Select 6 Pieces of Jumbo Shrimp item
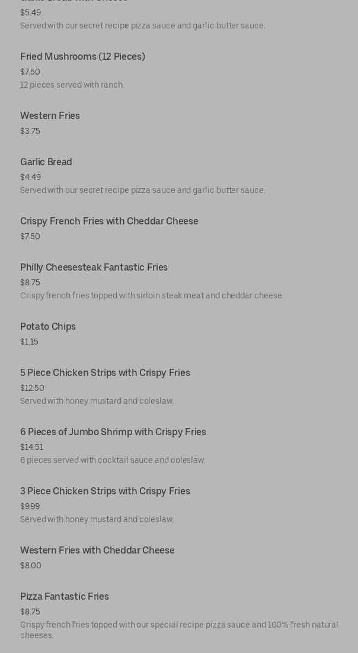Viewport: 358px width, 653px height. pos(113,432)
